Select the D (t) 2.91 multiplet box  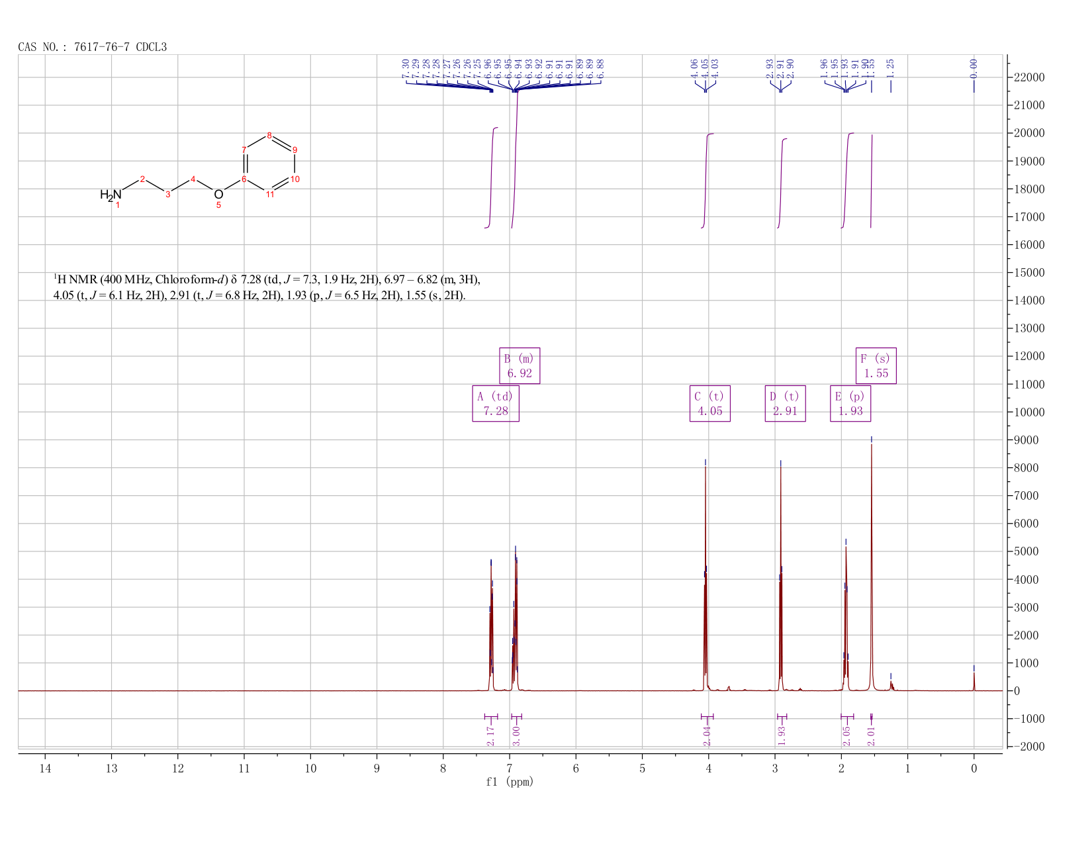click(x=785, y=403)
